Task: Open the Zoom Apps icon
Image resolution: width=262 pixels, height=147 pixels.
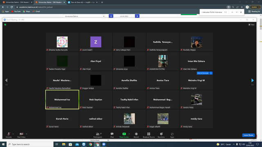Action: [x=172, y=134]
